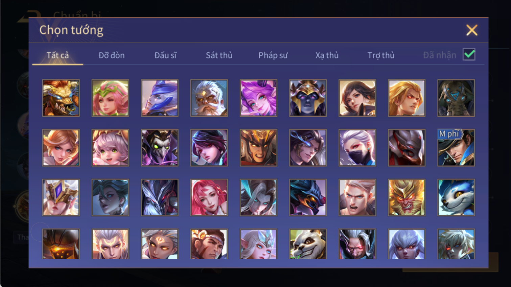This screenshot has height=287, width=511.
Task: Choose the golden monkey king hero
Action: click(407, 197)
